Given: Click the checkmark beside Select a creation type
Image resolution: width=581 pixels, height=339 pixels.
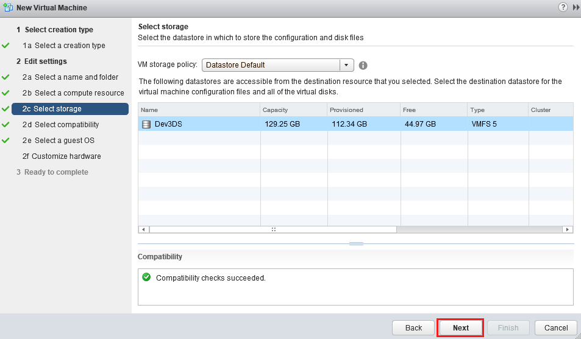Looking at the screenshot, I should tap(5, 46).
